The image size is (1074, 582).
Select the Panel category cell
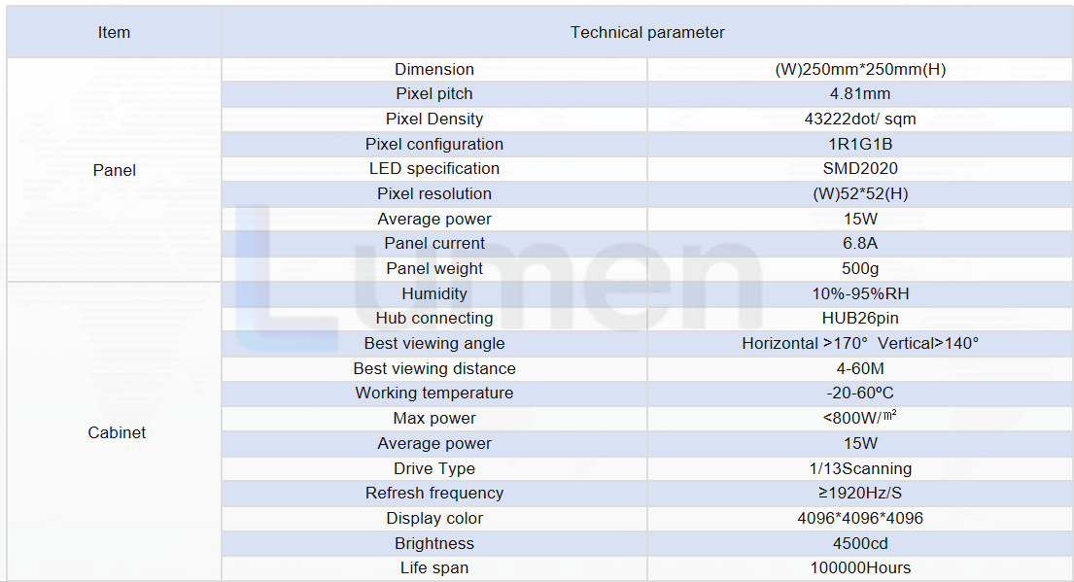115,170
